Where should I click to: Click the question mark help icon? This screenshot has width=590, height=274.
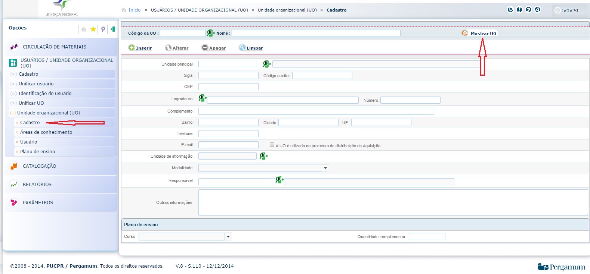pos(528,10)
